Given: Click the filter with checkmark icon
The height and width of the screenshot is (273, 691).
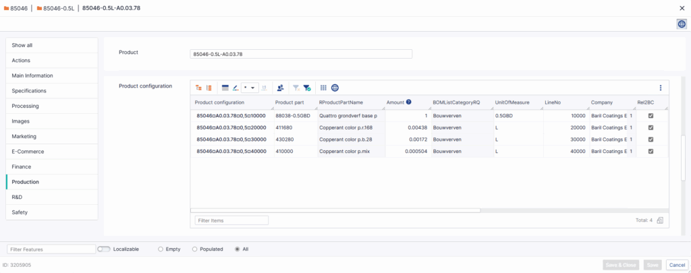Looking at the screenshot, I should coord(307,88).
